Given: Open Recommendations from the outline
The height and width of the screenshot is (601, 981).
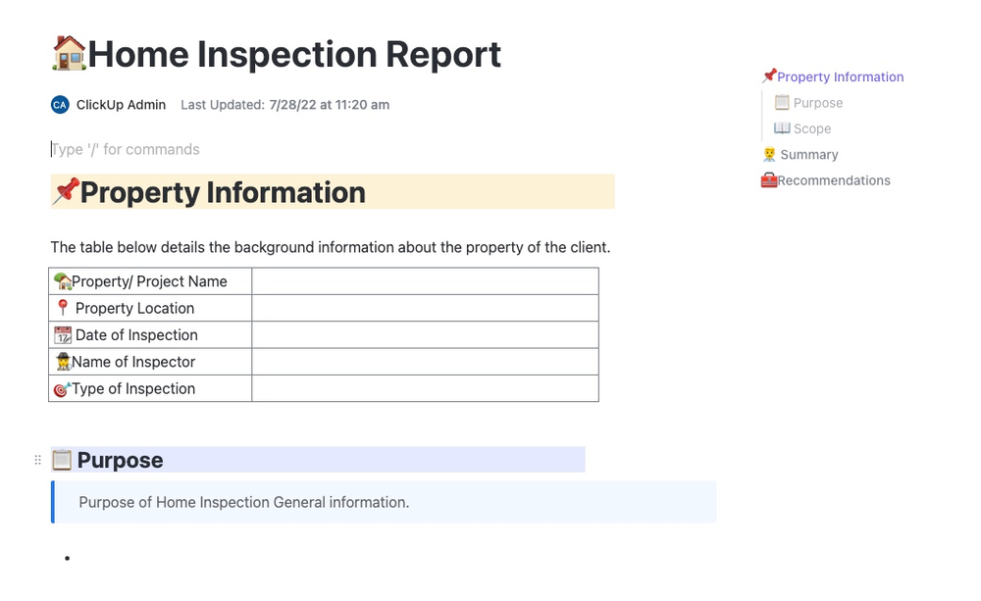Looking at the screenshot, I should pos(833,180).
